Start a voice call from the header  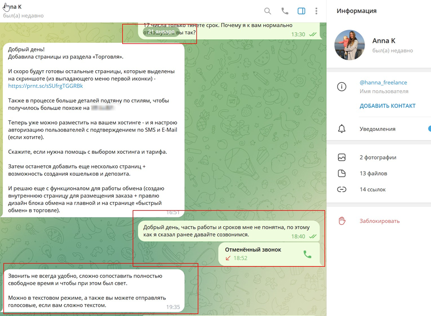point(285,11)
